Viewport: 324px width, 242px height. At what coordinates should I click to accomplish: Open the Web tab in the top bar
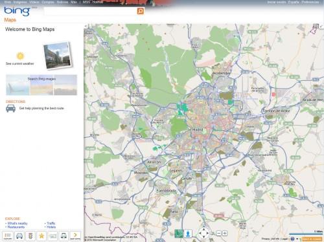pyautogui.click(x=8, y=2)
